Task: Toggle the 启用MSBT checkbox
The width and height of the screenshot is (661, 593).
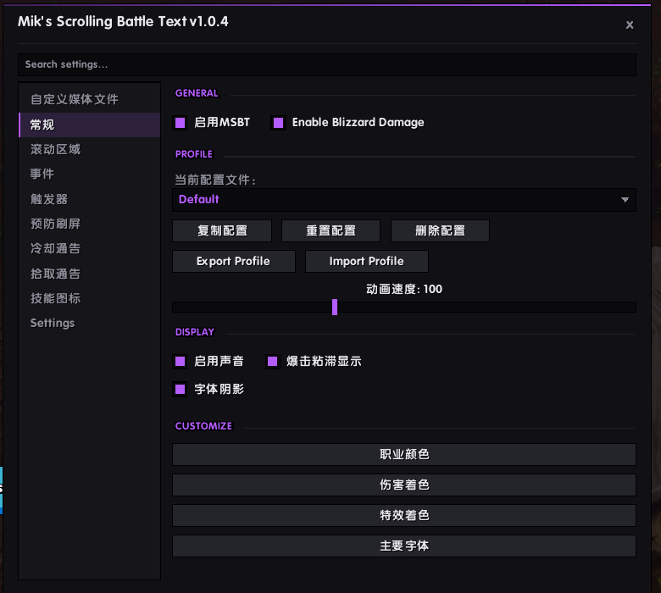Action: click(x=180, y=123)
